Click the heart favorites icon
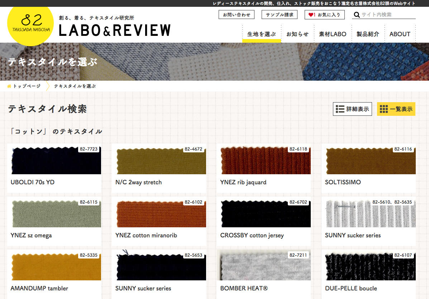 point(311,15)
